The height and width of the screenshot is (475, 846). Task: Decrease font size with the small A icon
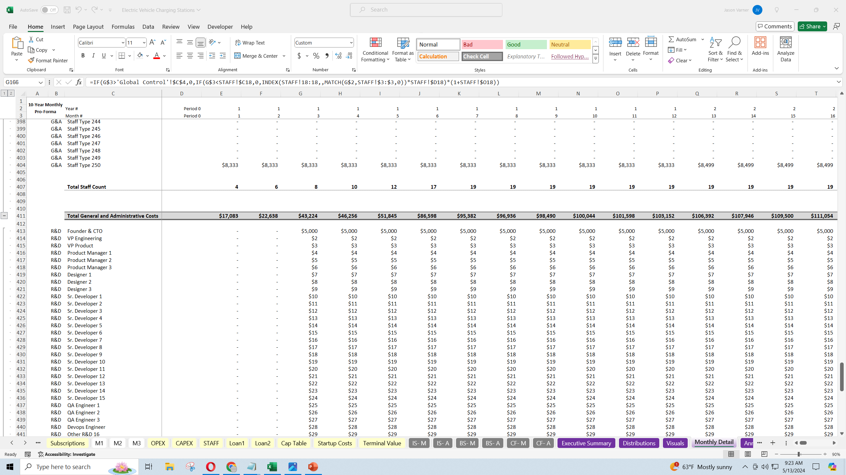(163, 43)
